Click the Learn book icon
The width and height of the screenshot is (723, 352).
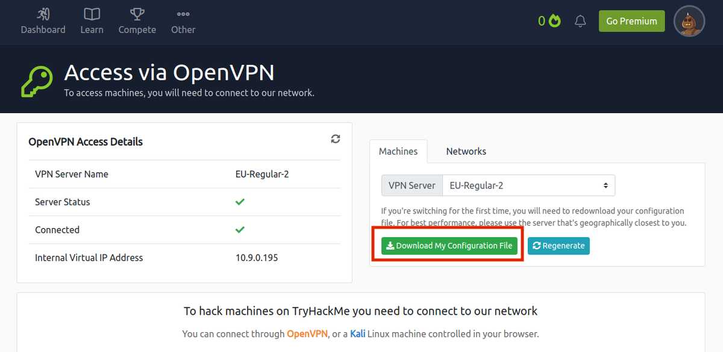(92, 13)
